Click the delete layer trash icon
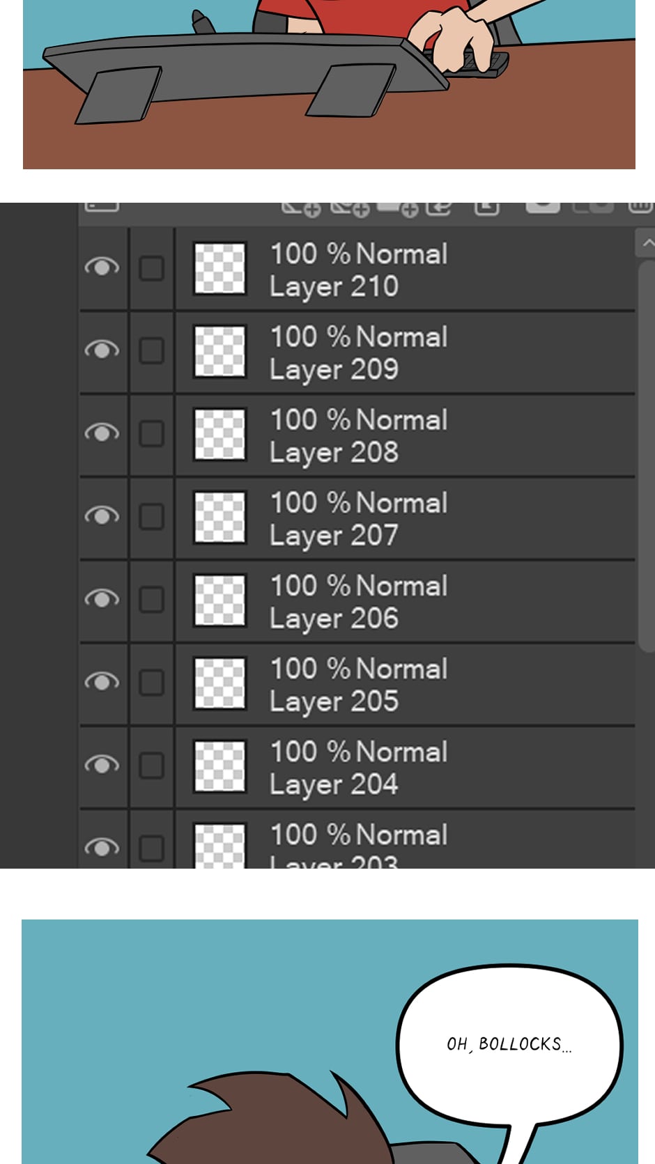This screenshot has height=1164, width=655. (x=640, y=207)
